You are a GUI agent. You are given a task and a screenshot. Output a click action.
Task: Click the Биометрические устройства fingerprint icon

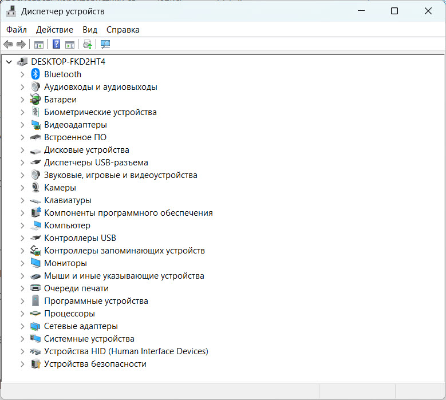pos(35,112)
